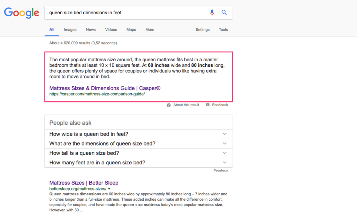Open the search Tools options
The width and height of the screenshot is (357, 217).
point(223,30)
